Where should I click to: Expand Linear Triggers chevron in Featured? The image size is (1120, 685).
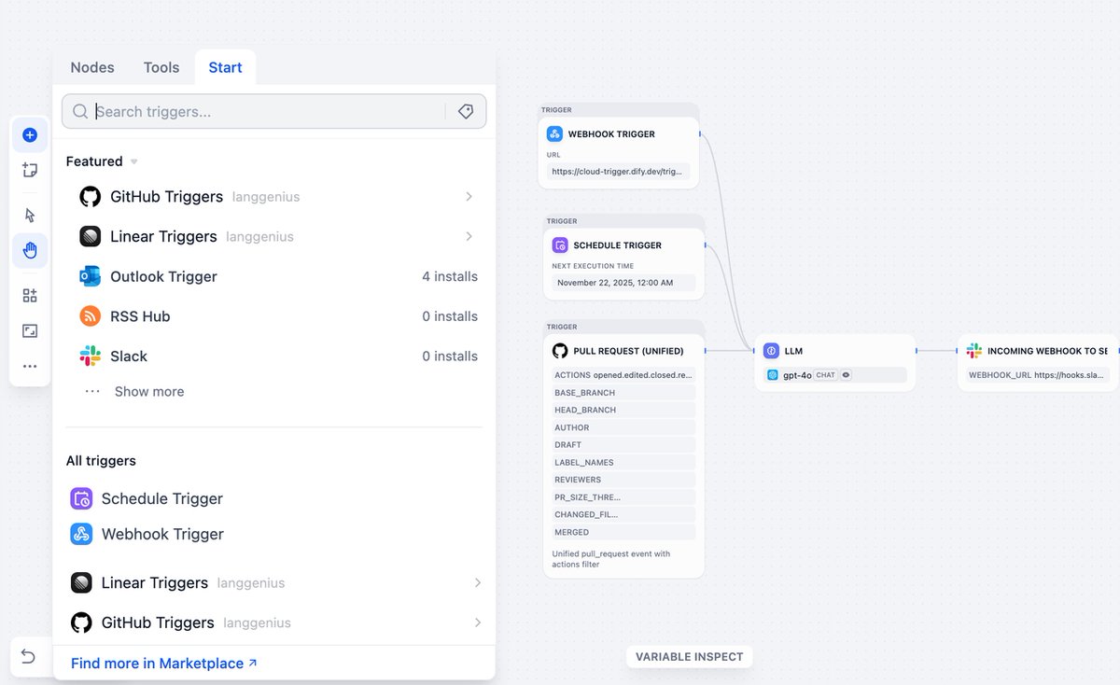coord(469,236)
